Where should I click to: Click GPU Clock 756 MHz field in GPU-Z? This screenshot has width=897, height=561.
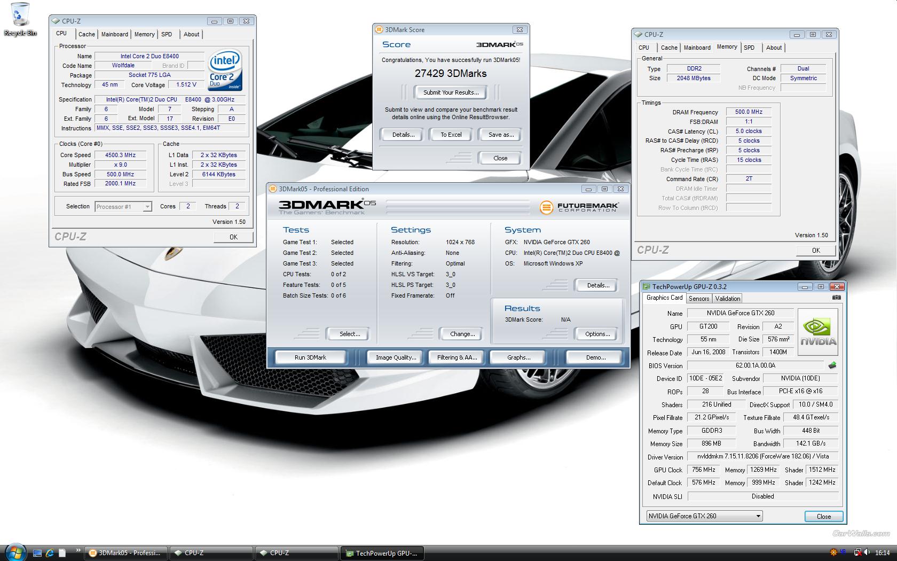click(704, 470)
